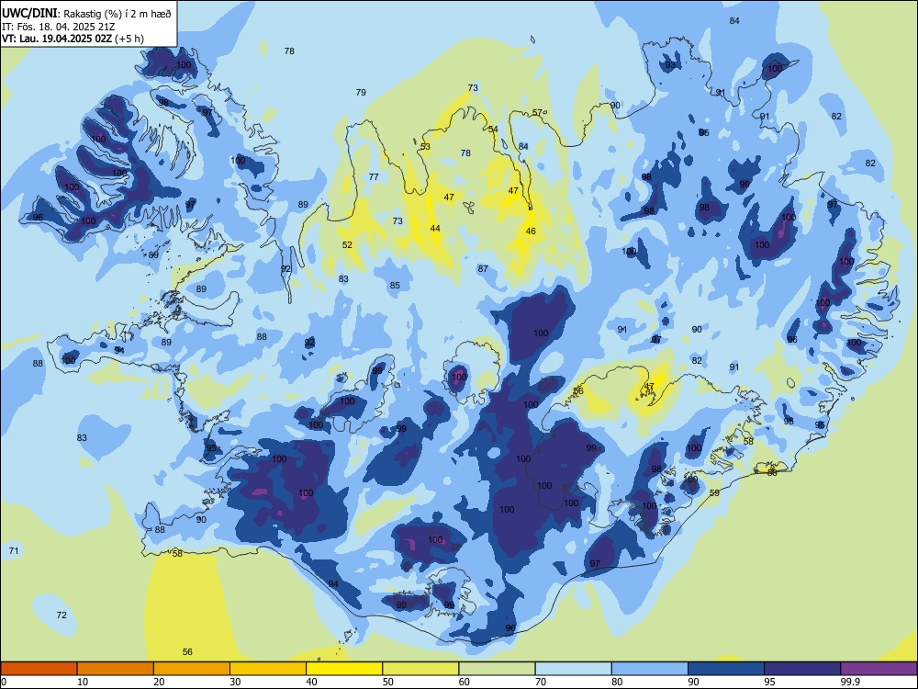Click the legend tick label 95
Viewport: 918px width, 689px height.
point(769,682)
